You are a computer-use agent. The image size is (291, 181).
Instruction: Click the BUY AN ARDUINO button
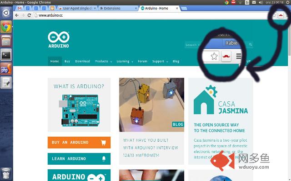[x=79, y=143]
